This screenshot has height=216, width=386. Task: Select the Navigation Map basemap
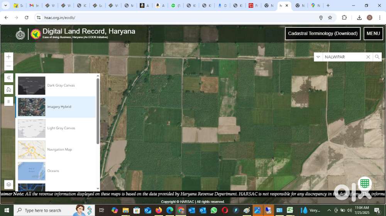[x=56, y=150]
